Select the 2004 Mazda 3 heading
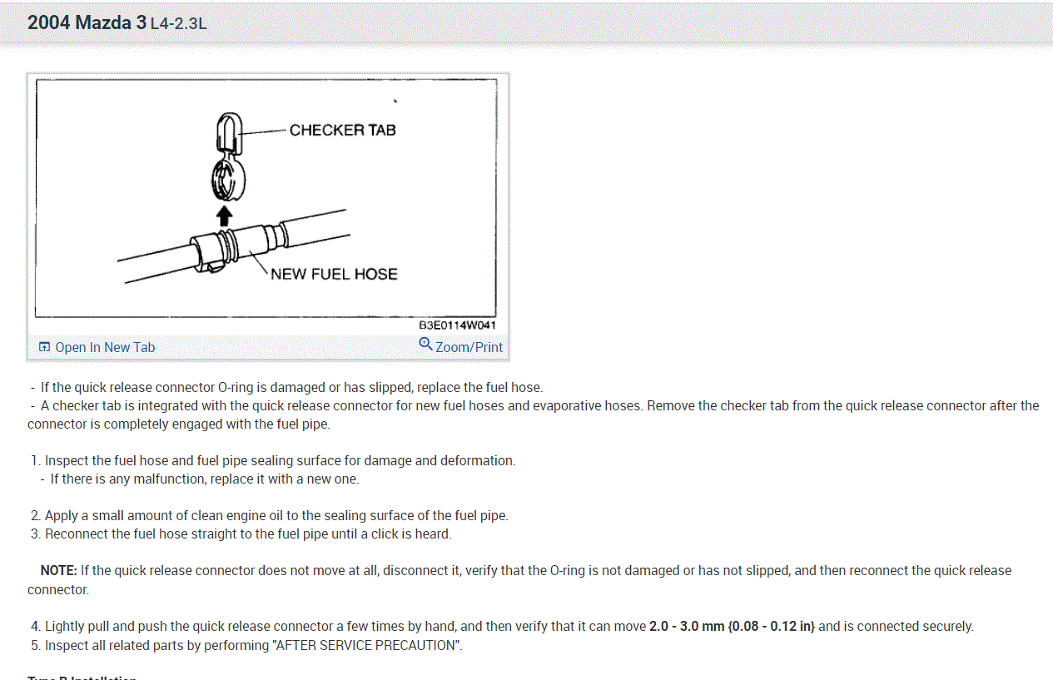The width and height of the screenshot is (1053, 680). pyautogui.click(x=87, y=22)
